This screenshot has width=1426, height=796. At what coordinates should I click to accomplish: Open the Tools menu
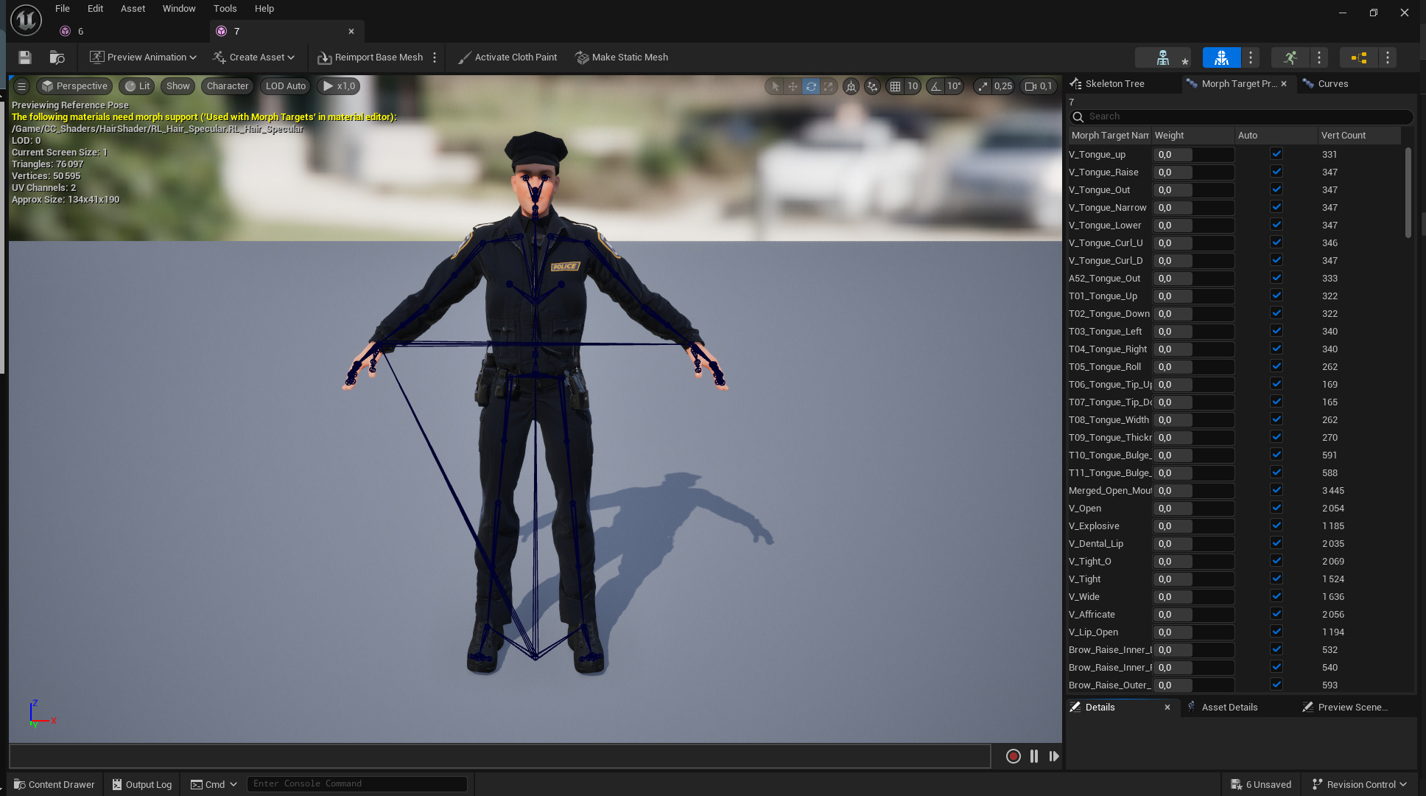[225, 9]
